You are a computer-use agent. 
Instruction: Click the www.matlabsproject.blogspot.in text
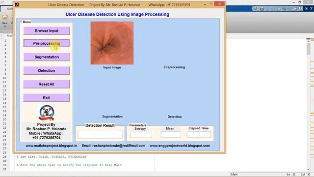[x=51, y=146]
